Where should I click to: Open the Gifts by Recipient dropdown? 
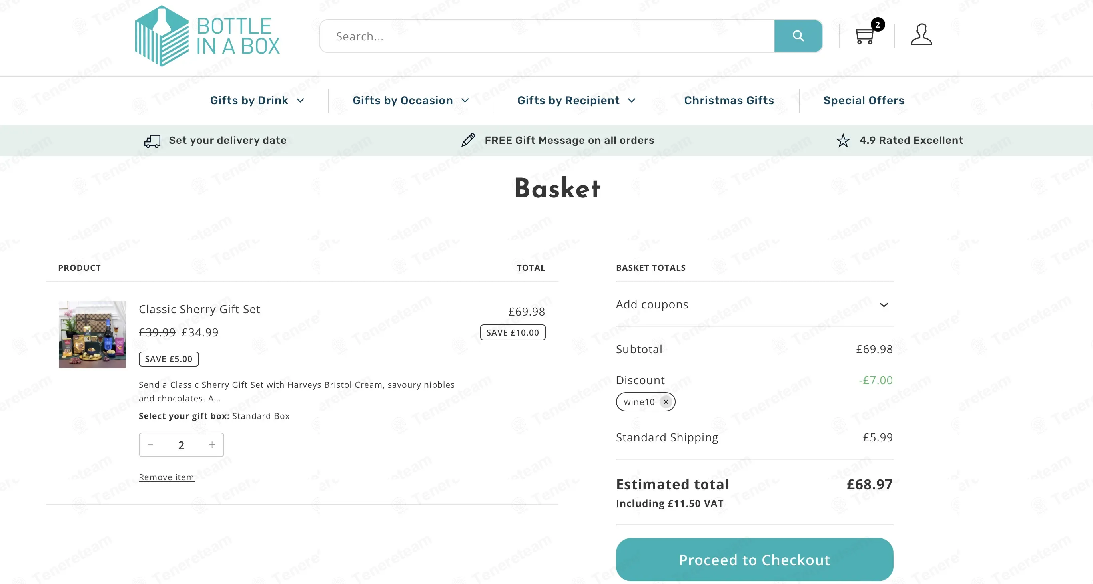[x=576, y=100]
